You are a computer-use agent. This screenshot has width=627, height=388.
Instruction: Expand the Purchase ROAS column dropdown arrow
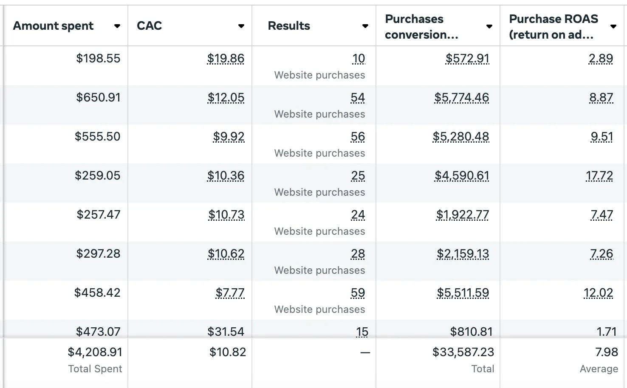coord(613,26)
